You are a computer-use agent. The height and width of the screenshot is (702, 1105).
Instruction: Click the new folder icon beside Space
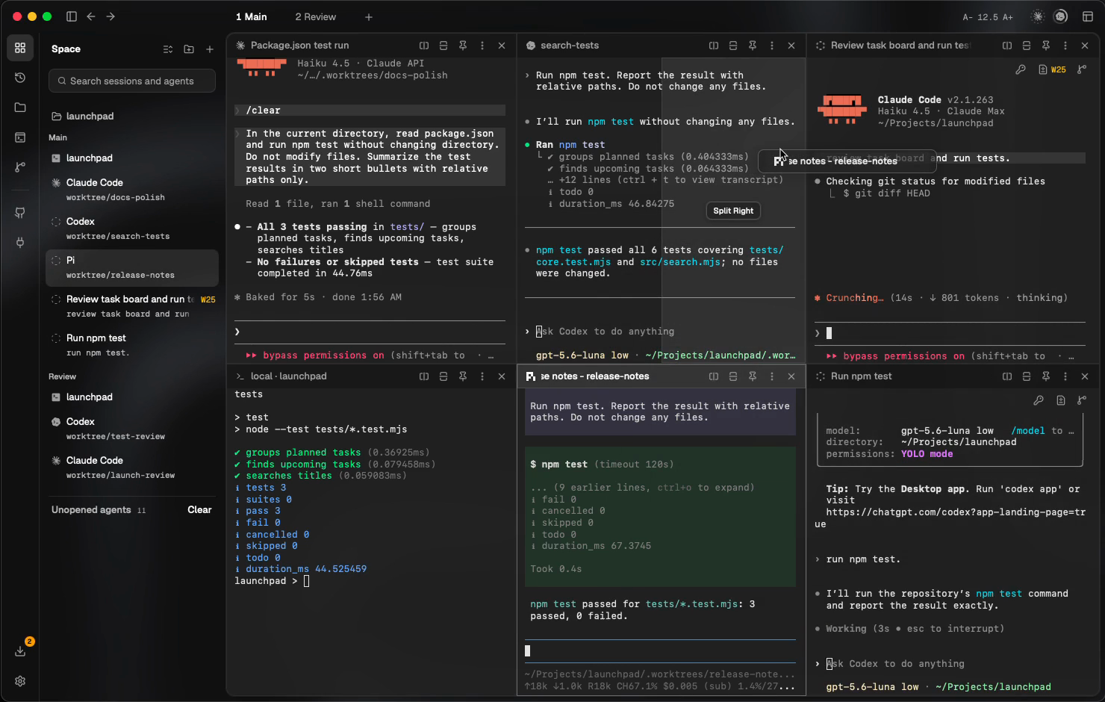coord(189,49)
